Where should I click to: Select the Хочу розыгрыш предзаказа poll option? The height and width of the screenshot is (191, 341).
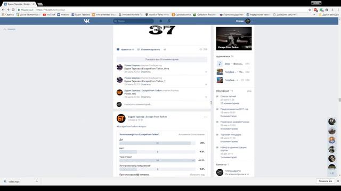pos(158,169)
